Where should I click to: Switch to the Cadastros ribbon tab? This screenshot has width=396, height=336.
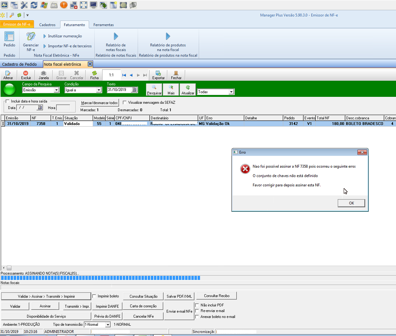click(47, 25)
